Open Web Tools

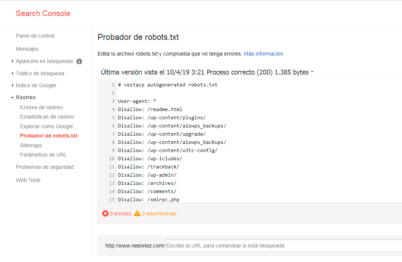[28, 180]
